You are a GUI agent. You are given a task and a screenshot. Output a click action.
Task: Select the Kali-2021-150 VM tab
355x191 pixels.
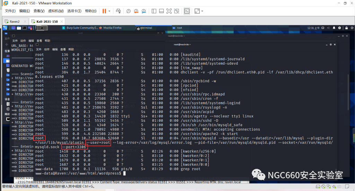(47, 22)
